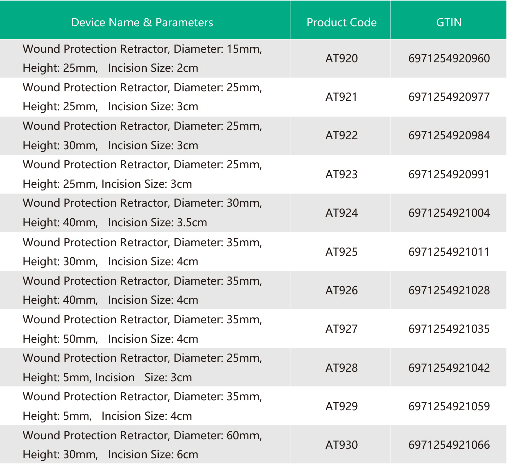Screen dimensions: 507x464
Task: Click the description with Diameter: 60mm
Action: point(142,445)
